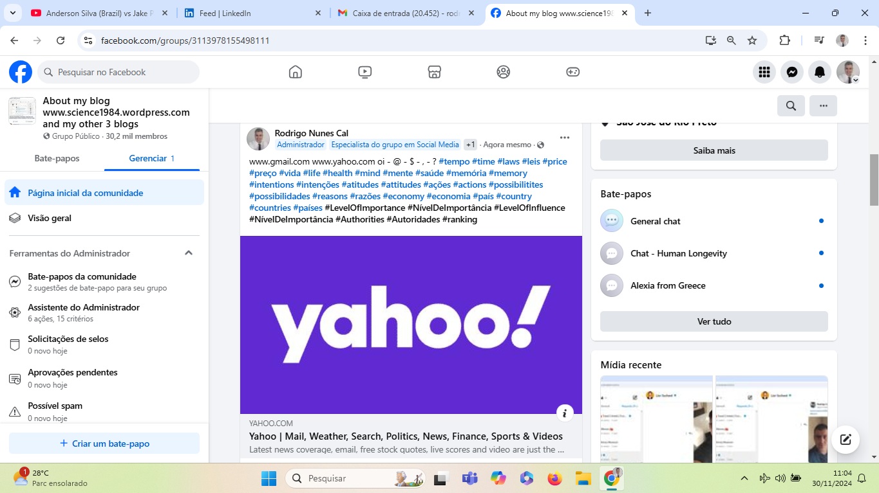Open the General chat
The image size is (879, 493).
pyautogui.click(x=714, y=221)
